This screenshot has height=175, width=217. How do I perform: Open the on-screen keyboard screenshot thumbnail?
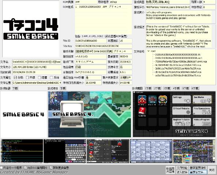pyautogui.click(x=65, y=151)
